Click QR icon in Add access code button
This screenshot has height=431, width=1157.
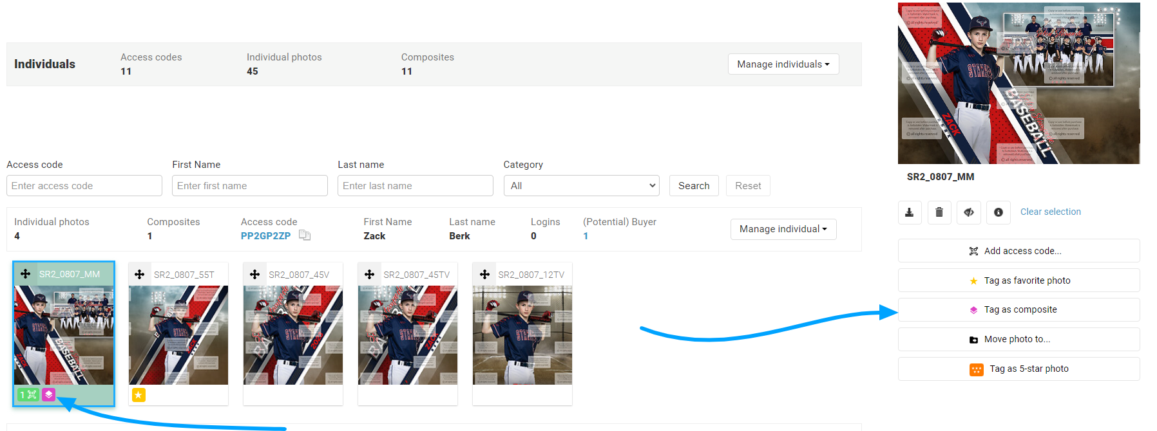tap(973, 252)
